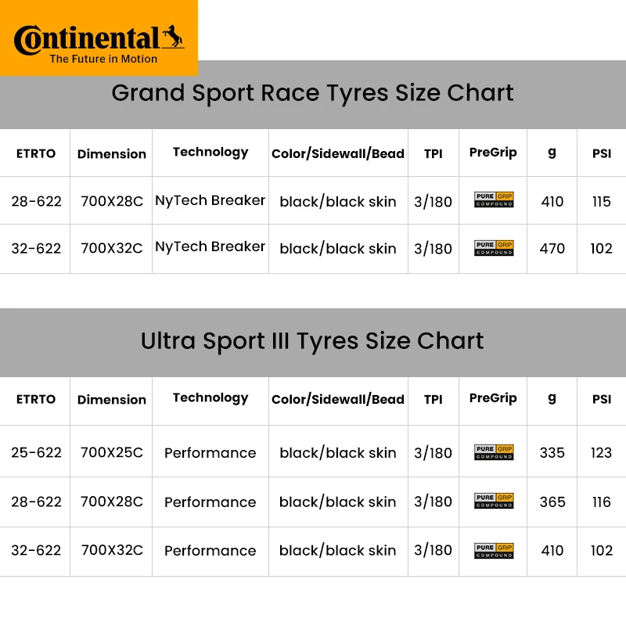Click the 470 weight value
The height and width of the screenshot is (626, 626).
click(x=552, y=249)
